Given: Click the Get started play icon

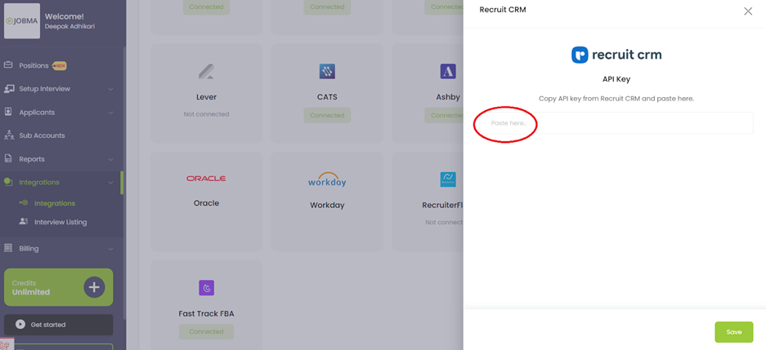Looking at the screenshot, I should [x=20, y=324].
